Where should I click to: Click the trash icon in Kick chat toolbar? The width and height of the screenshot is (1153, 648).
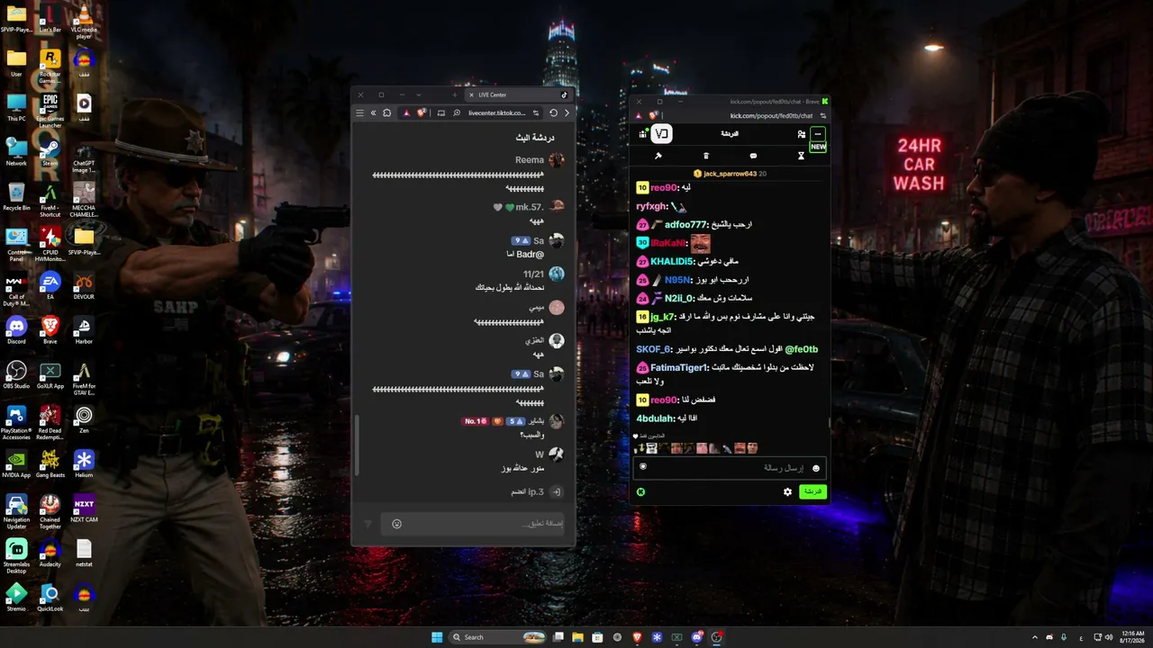click(706, 156)
